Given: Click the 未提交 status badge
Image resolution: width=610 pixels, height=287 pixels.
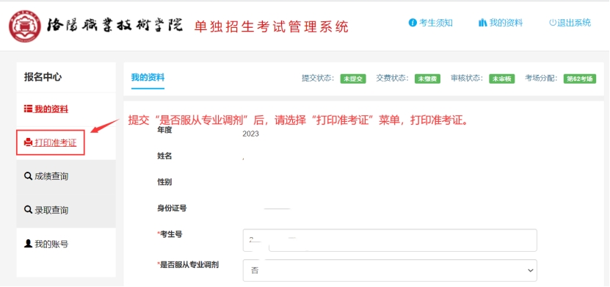Looking at the screenshot, I should (x=353, y=79).
